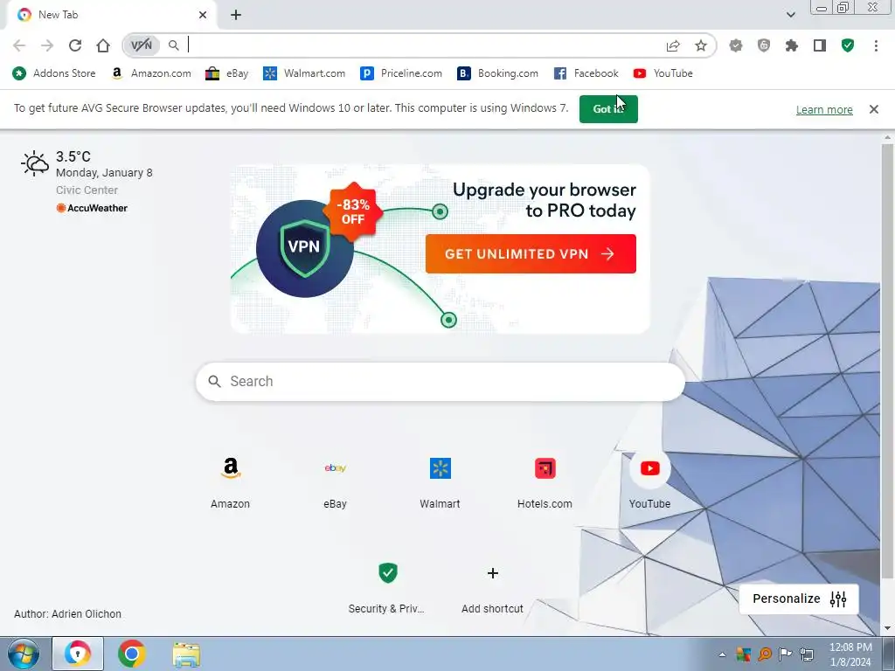895x671 pixels.
Task: Close the New Tab tab
Action: tap(203, 15)
